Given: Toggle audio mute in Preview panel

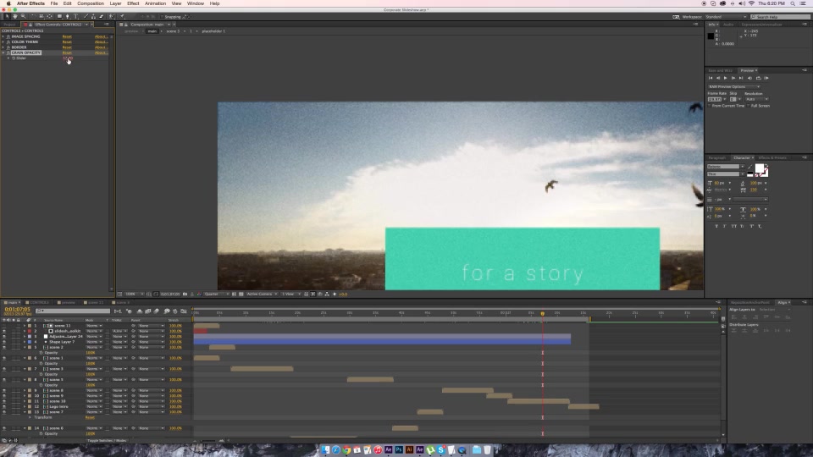Looking at the screenshot, I should (749, 78).
